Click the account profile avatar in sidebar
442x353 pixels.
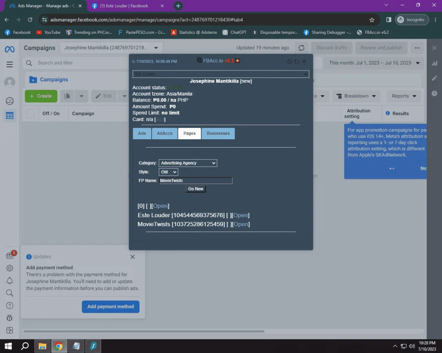pos(10,82)
